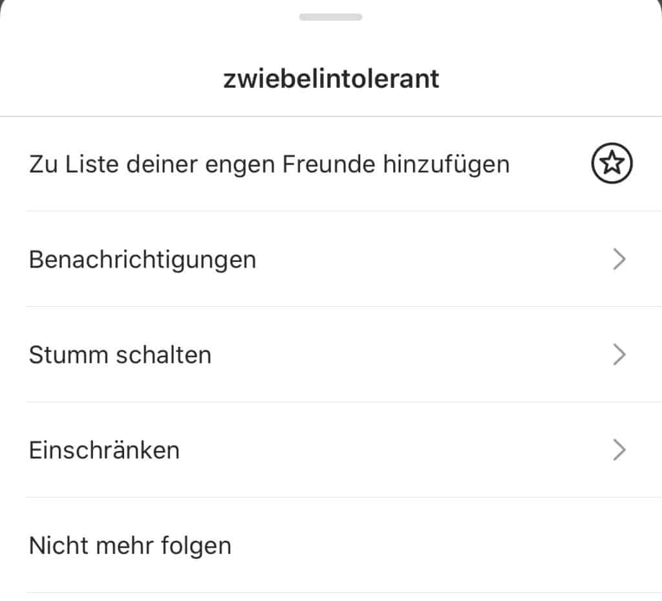Click the zwiebelintolerant username header
662x601 pixels.
coord(331,79)
